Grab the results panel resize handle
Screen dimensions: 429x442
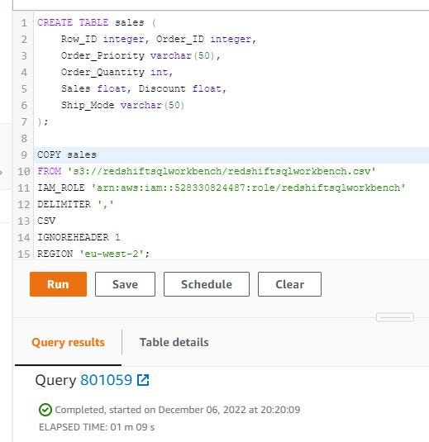click(x=395, y=317)
